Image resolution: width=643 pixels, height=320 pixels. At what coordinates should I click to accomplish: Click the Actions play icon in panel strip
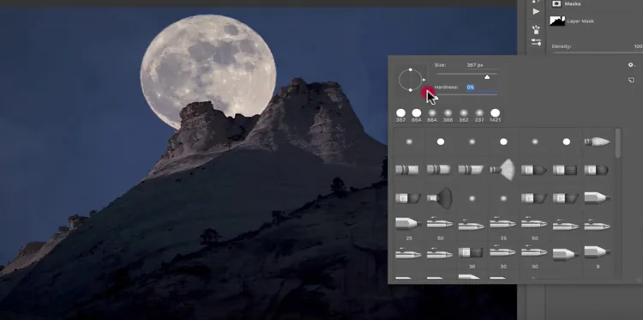click(536, 12)
